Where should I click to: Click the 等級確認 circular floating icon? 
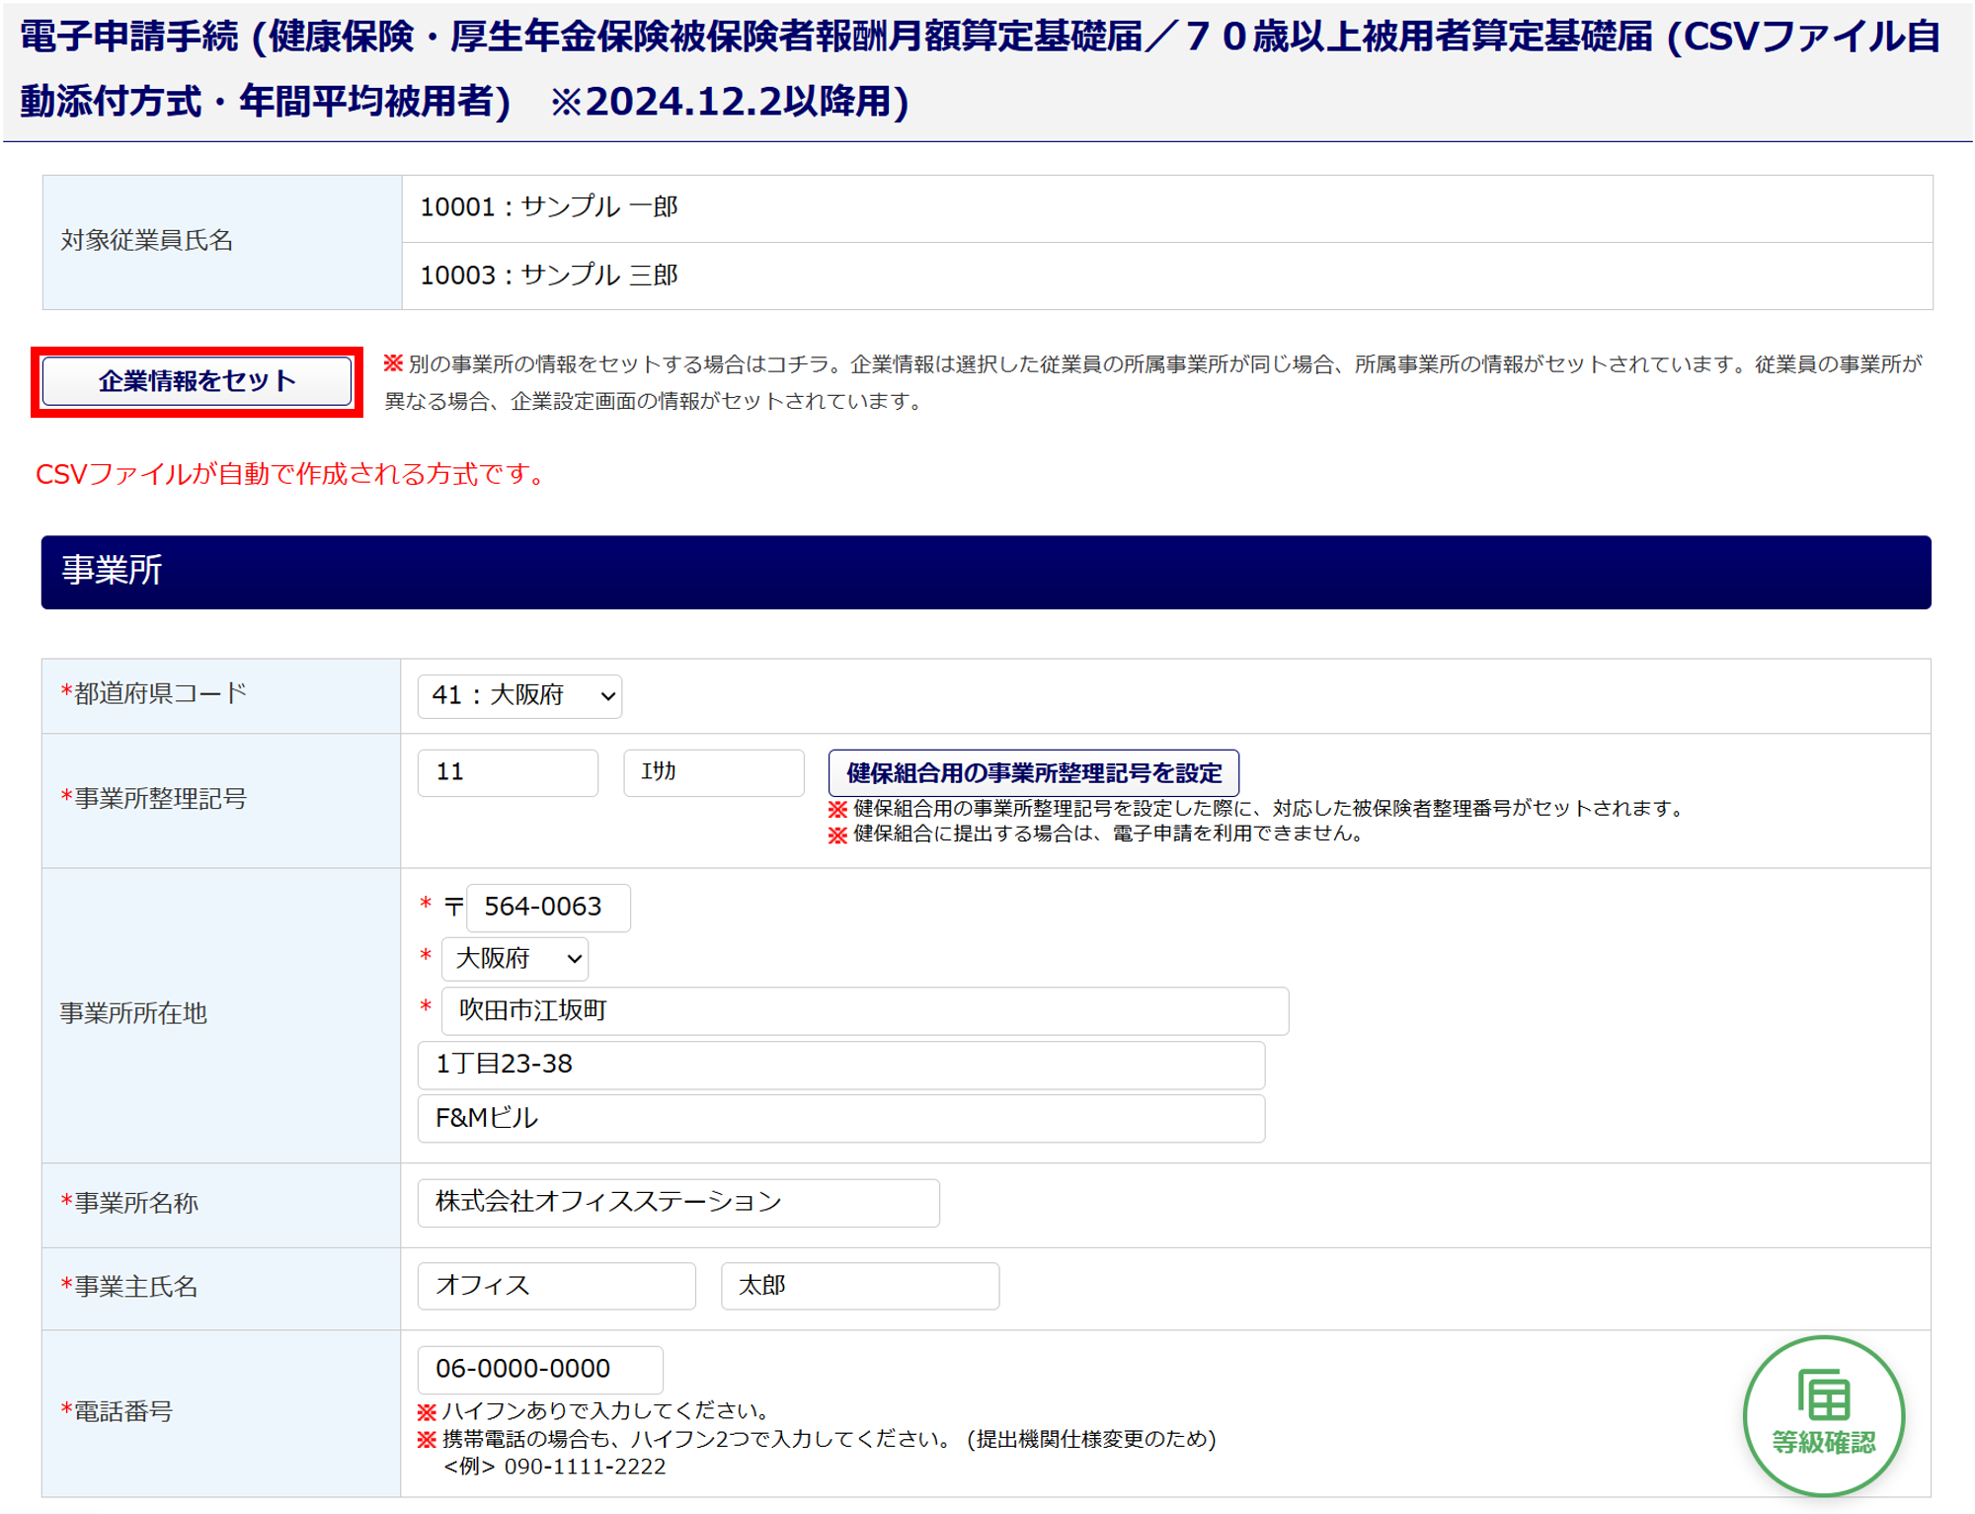point(1822,1414)
